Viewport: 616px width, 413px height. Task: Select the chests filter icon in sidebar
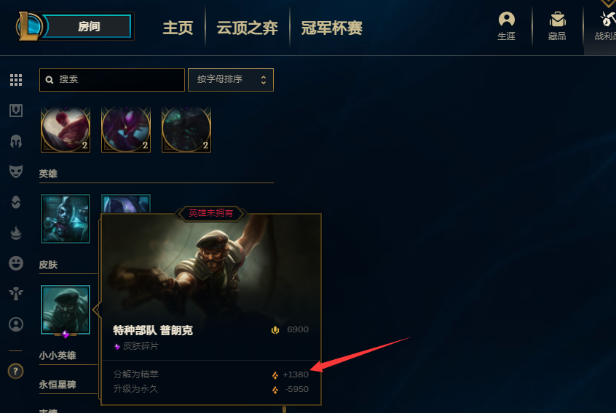(16, 111)
